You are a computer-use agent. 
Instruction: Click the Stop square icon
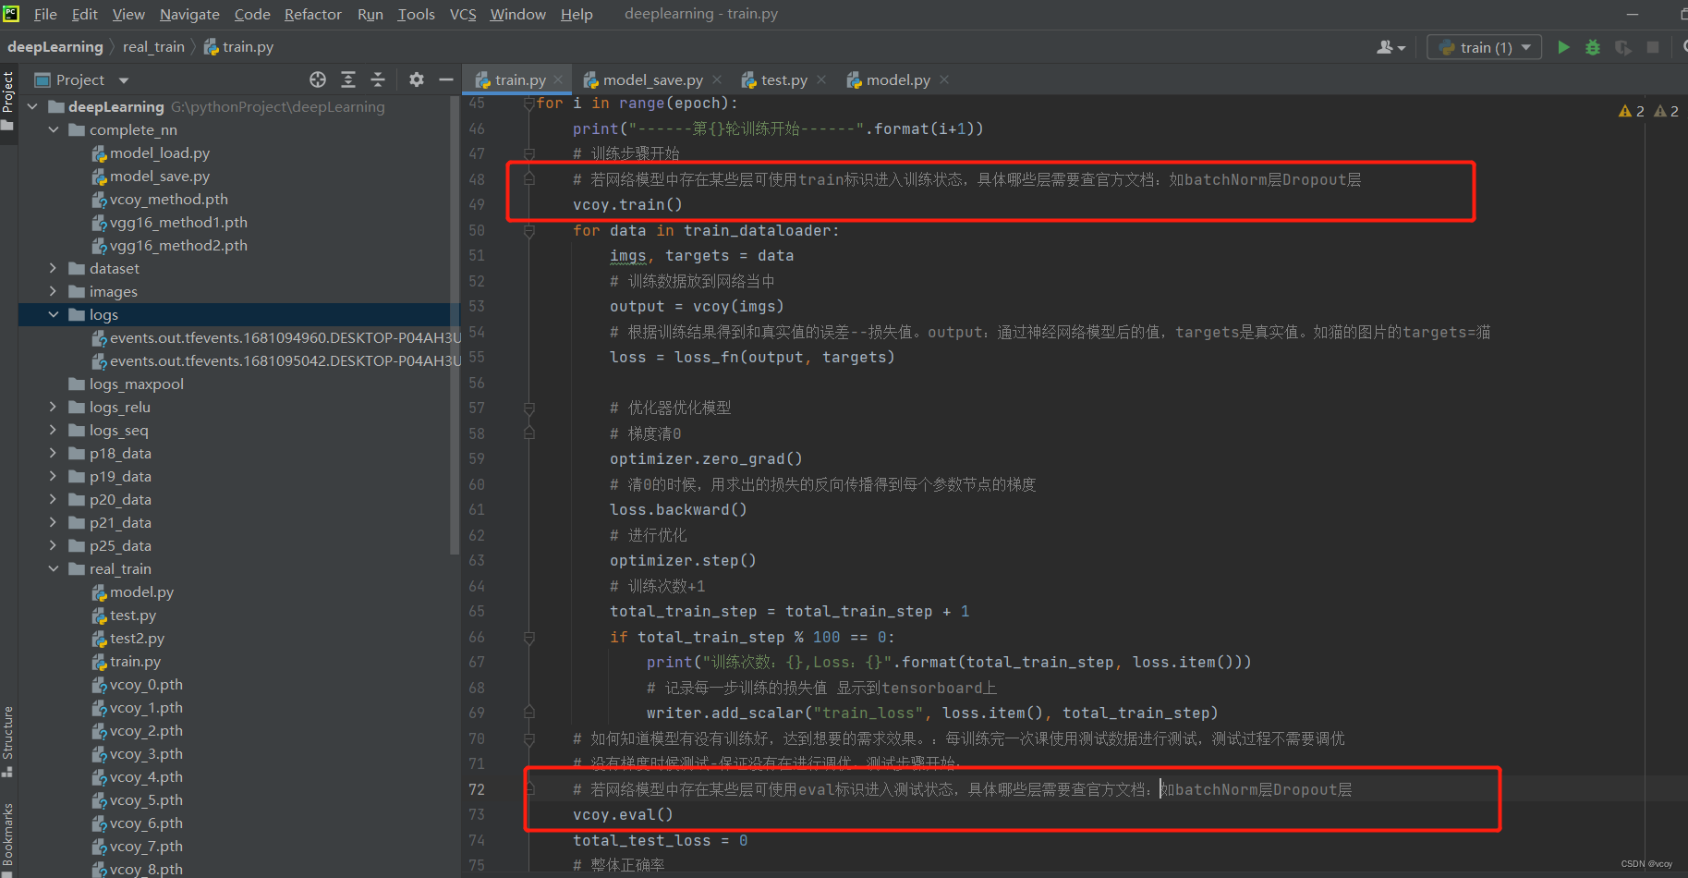click(1653, 47)
